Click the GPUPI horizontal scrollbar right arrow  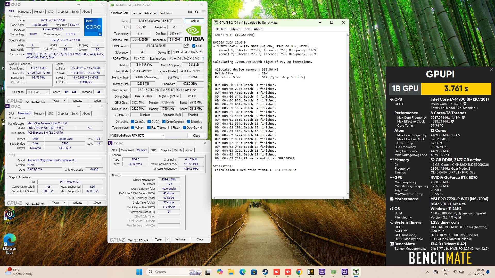pyautogui.click(x=343, y=198)
